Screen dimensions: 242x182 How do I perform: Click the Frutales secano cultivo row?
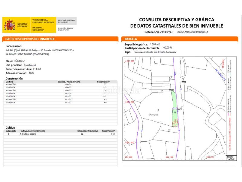pos(60,134)
